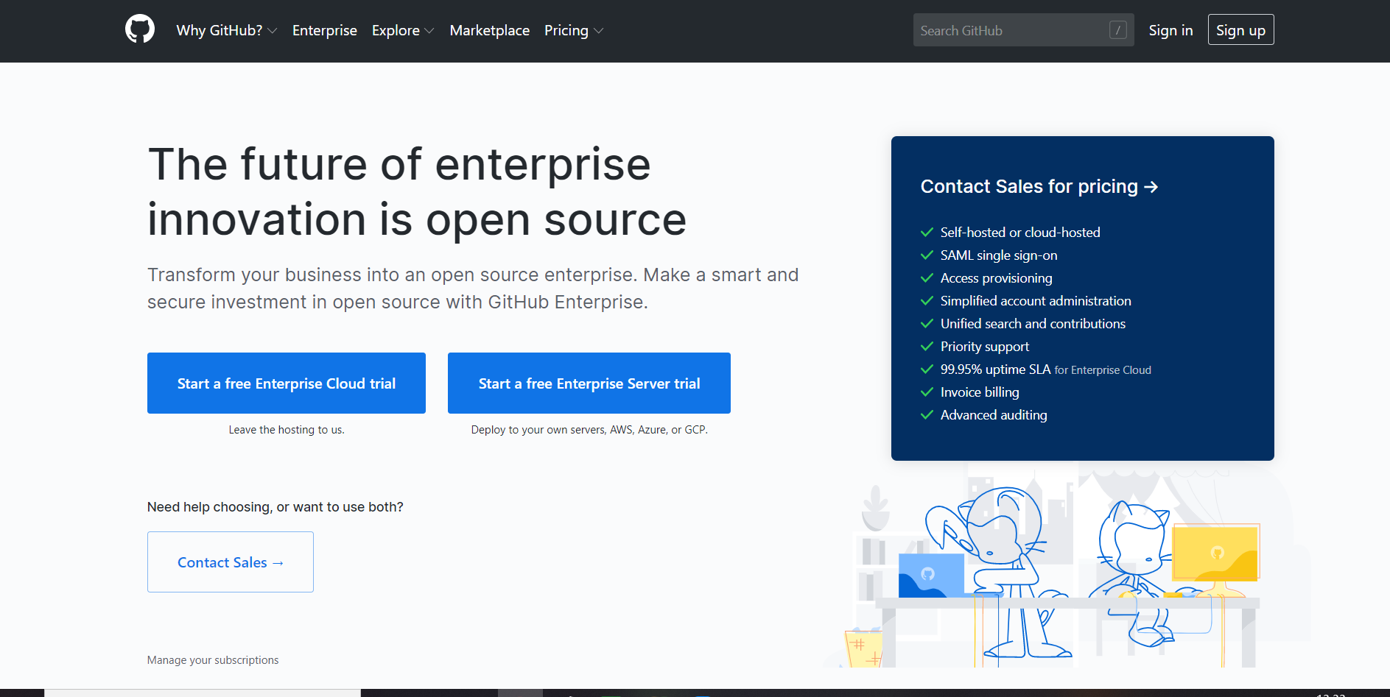Open Contact Sales for pricing heading link

(x=1039, y=186)
